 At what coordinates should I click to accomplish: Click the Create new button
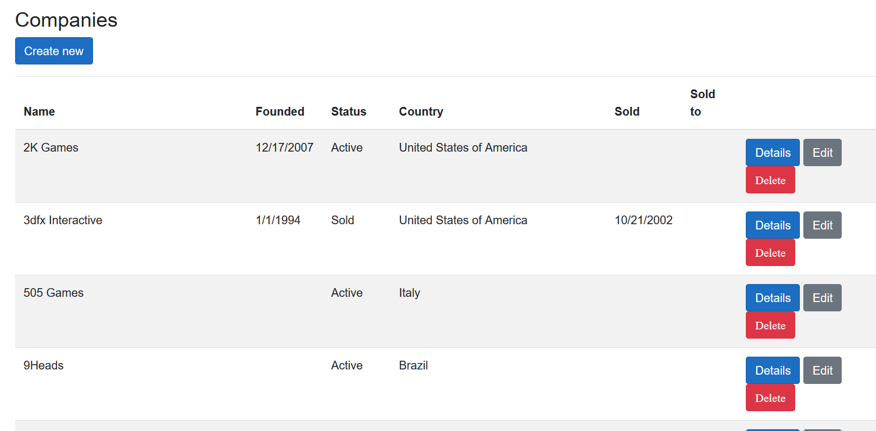(x=53, y=51)
